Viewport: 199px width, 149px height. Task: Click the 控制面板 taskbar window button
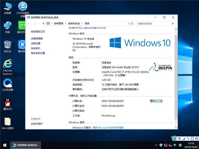25,145
